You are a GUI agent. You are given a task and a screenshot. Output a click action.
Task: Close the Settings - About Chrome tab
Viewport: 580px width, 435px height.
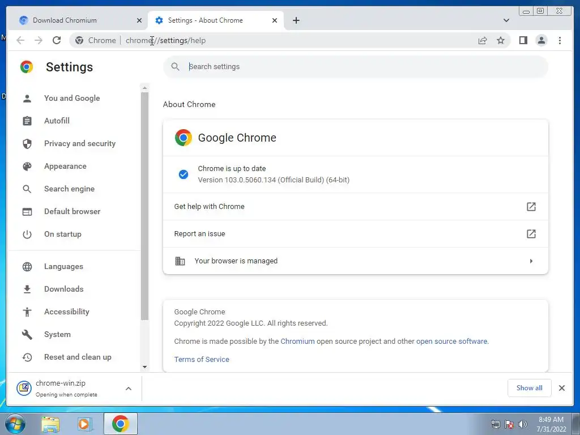[x=275, y=20]
